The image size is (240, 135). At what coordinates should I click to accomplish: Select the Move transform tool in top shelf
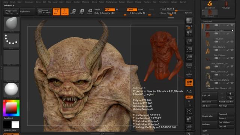click(73, 12)
